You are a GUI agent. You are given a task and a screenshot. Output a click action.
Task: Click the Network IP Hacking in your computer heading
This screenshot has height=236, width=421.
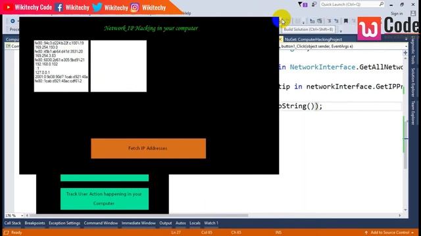pos(151,28)
